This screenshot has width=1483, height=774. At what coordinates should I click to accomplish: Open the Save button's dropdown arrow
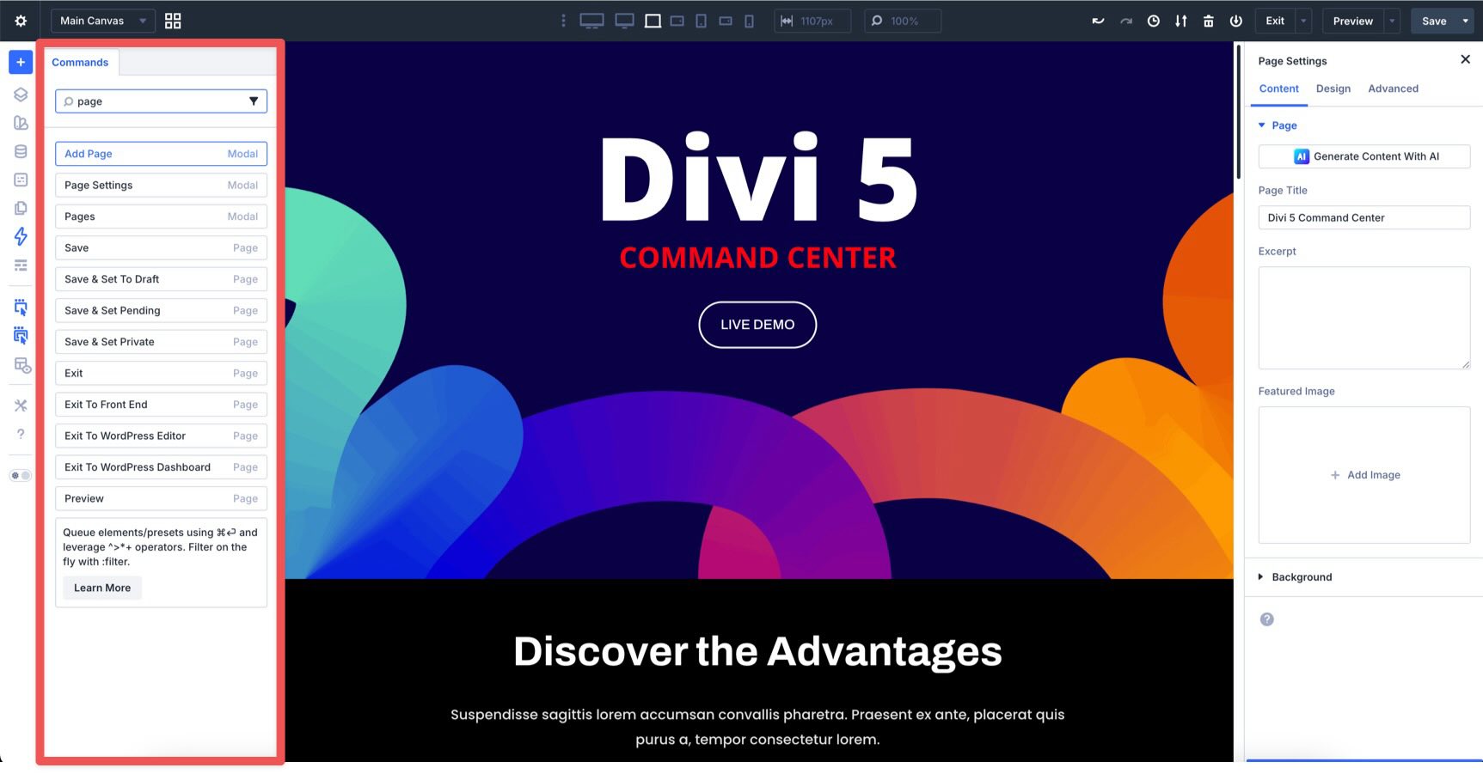[1467, 21]
